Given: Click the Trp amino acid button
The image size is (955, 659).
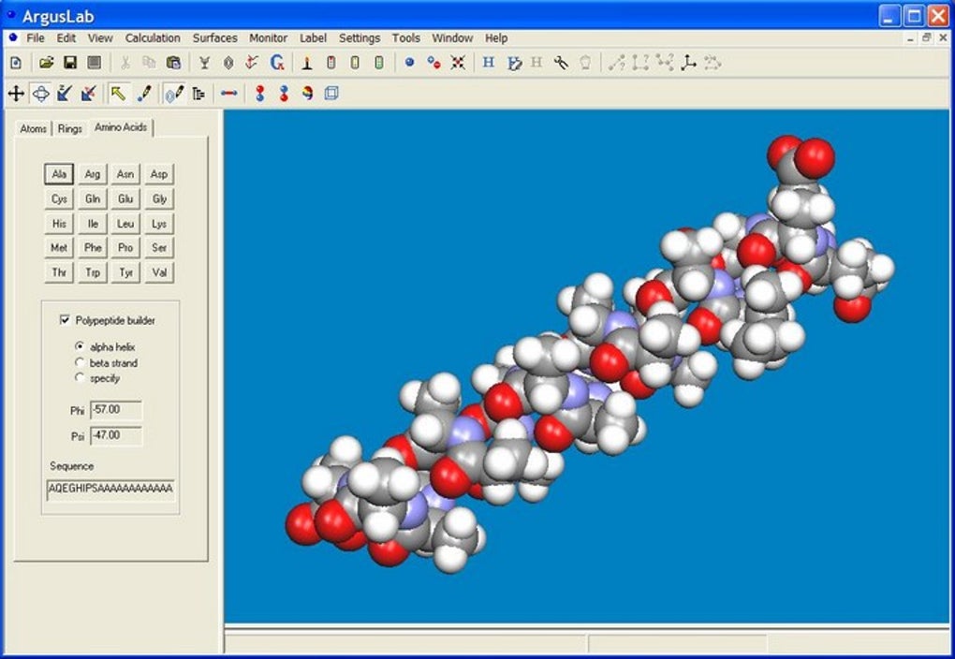Looking at the screenshot, I should 93,272.
